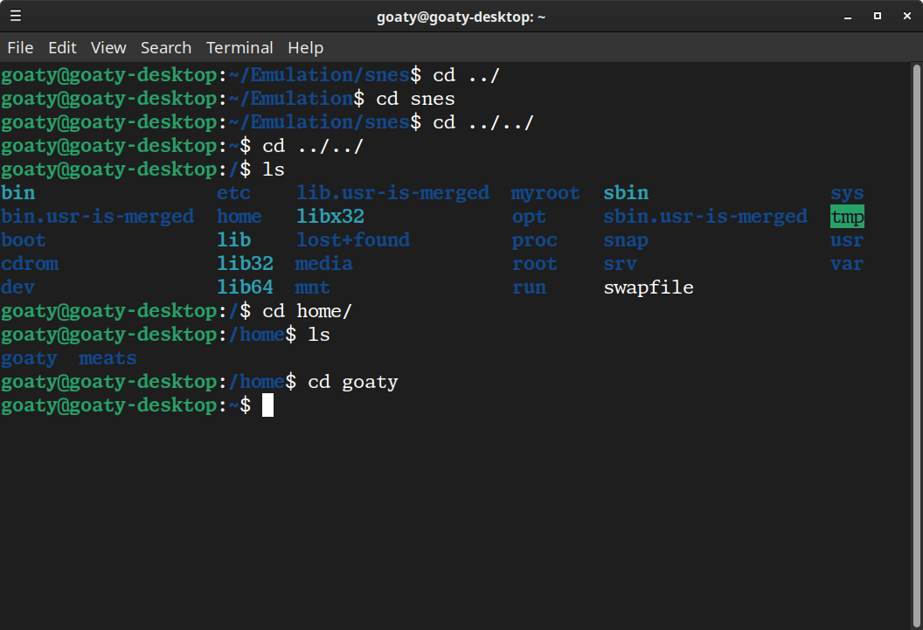Open the Edit menu

[x=62, y=48]
